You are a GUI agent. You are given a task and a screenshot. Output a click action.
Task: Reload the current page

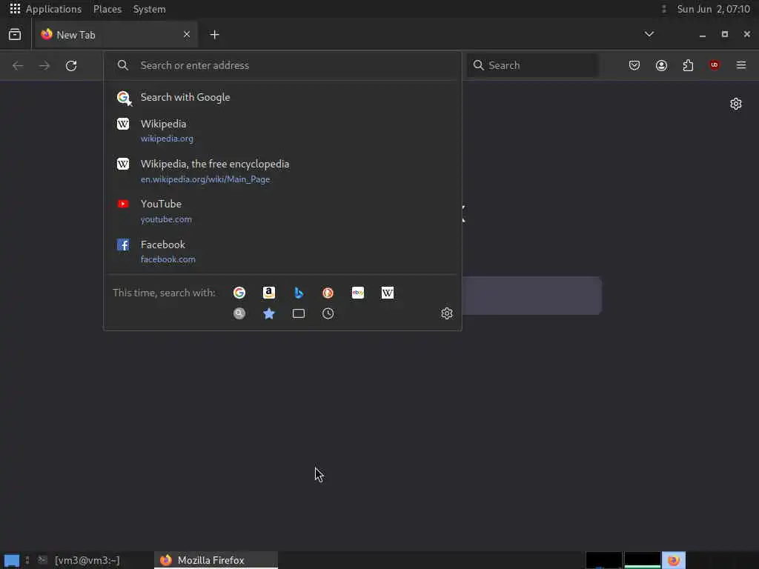pyautogui.click(x=71, y=65)
